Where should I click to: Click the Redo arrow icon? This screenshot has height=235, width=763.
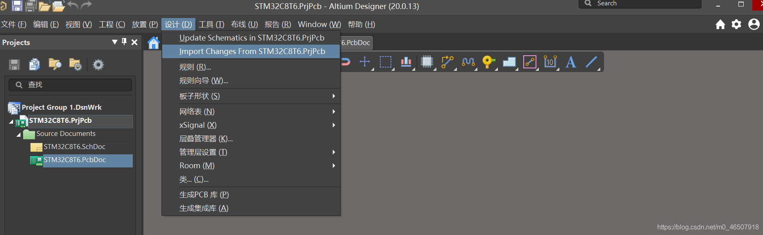point(86,5)
